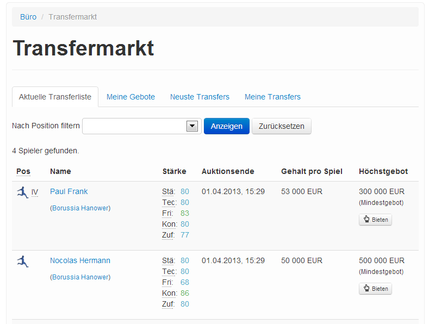The height and width of the screenshot is (324, 429).
Task: Select the Meine Transfers tab
Action: (x=272, y=97)
